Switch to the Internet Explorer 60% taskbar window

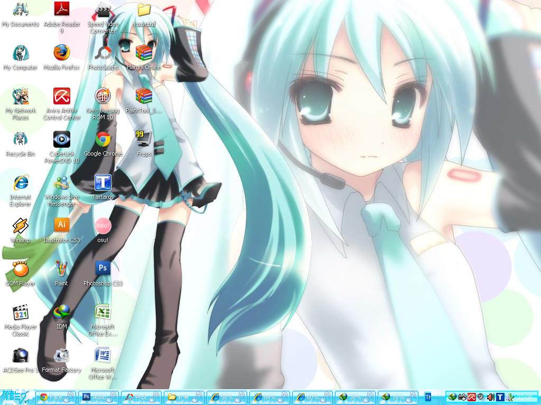313,397
